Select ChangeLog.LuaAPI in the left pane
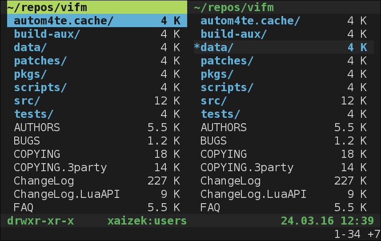Screen dimensions: 381x241 (97, 194)
